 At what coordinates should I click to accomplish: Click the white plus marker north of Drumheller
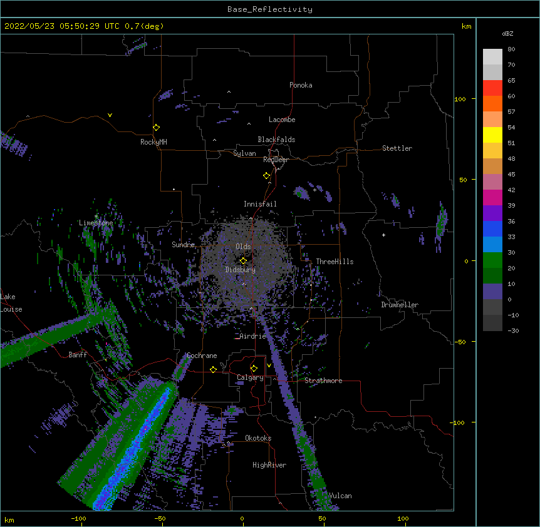383,235
